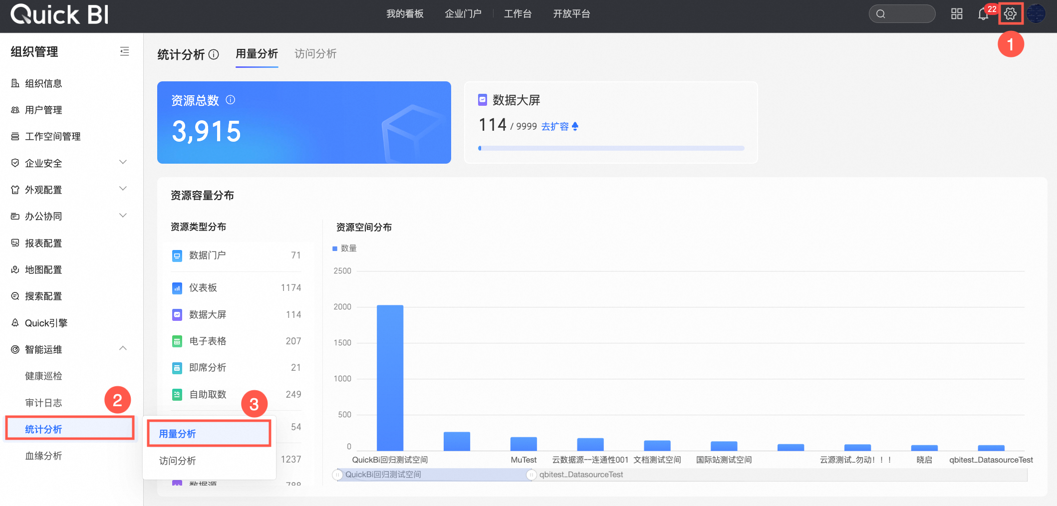
Task: Click the 即席分析 type icon
Action: tap(177, 368)
